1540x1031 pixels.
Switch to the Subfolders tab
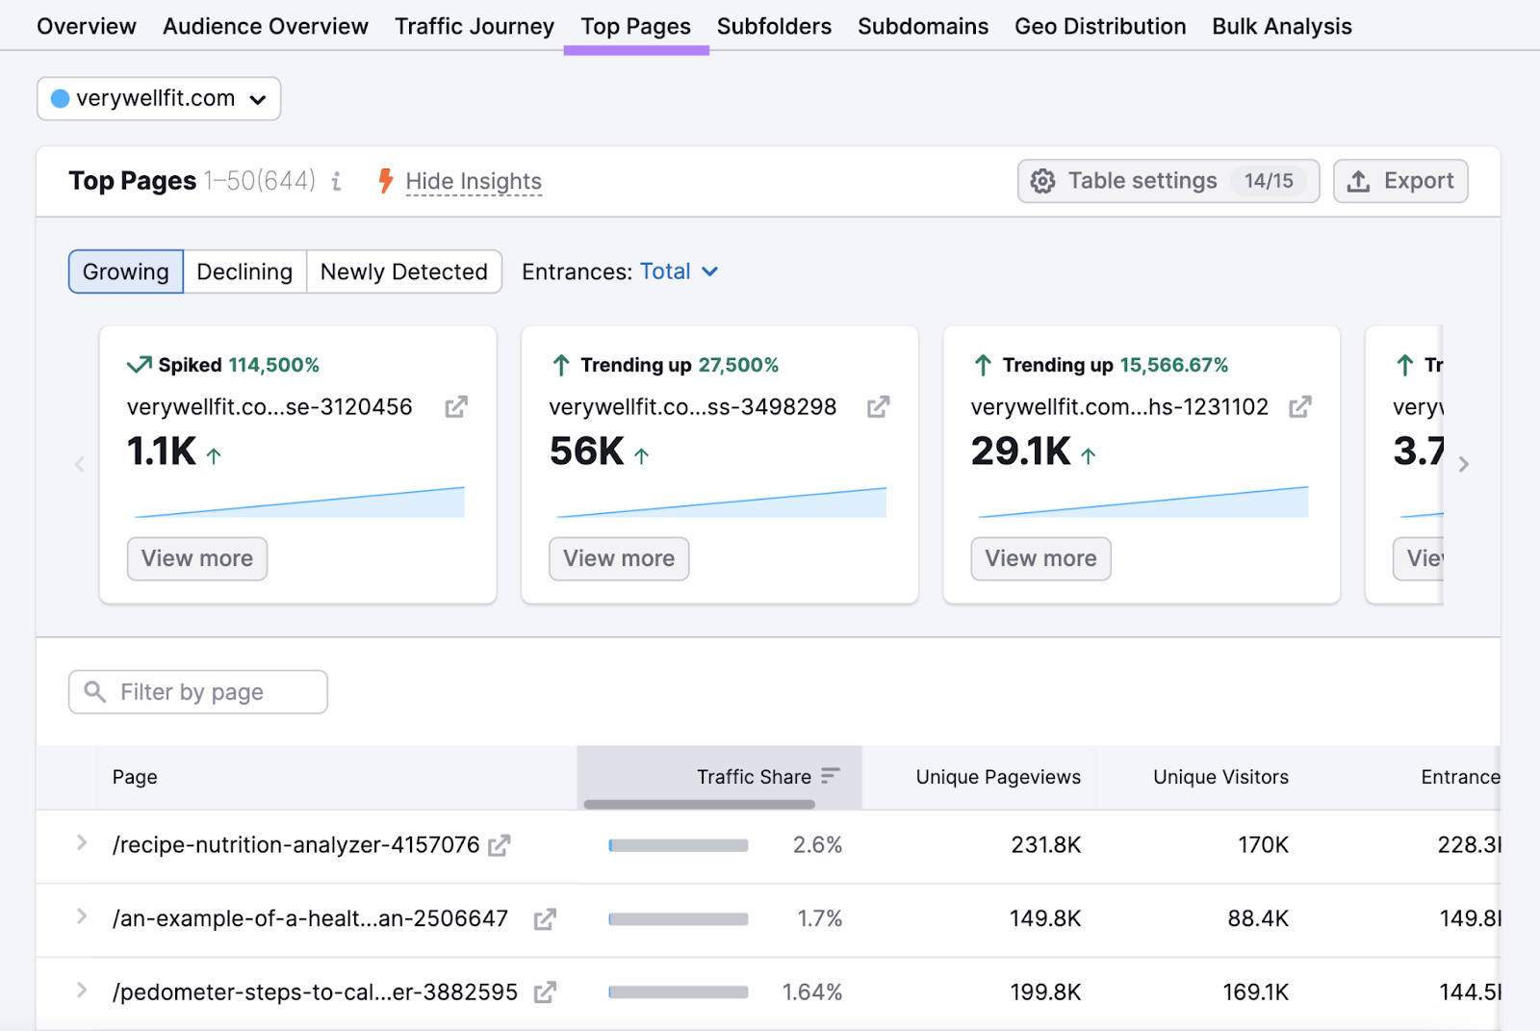tap(774, 26)
